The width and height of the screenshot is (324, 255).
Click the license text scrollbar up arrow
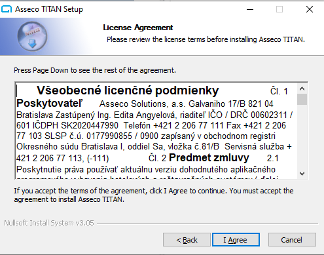302,88
